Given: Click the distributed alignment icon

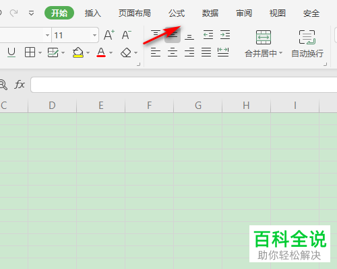Looking at the screenshot, I should click(x=223, y=52).
